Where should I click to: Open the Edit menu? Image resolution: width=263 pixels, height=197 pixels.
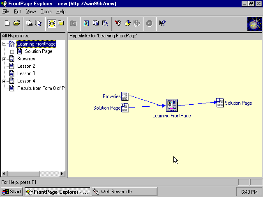click(x=18, y=11)
